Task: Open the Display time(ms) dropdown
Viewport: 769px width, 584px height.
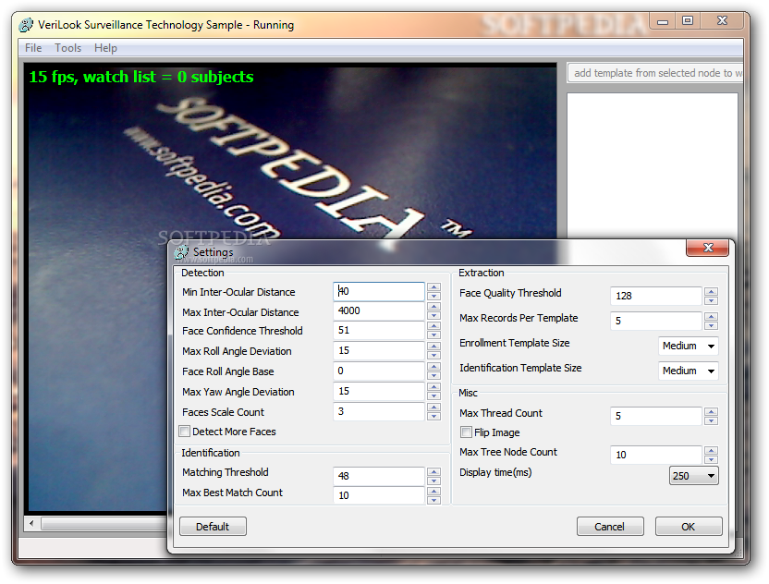Action: pyautogui.click(x=694, y=476)
